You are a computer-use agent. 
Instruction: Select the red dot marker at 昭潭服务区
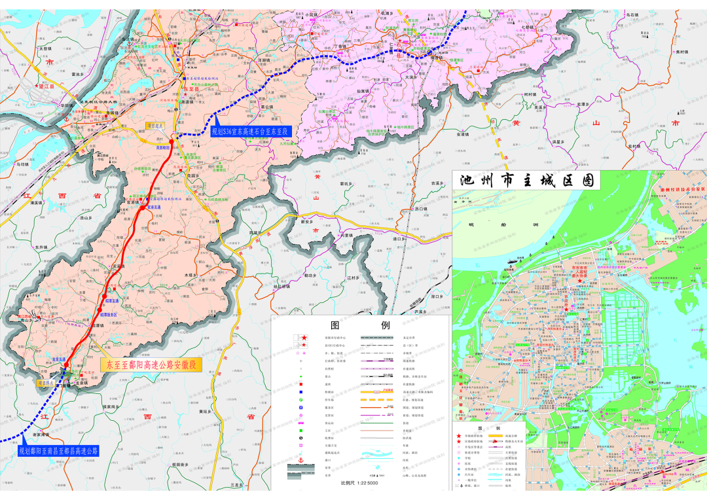pyautogui.click(x=100, y=310)
